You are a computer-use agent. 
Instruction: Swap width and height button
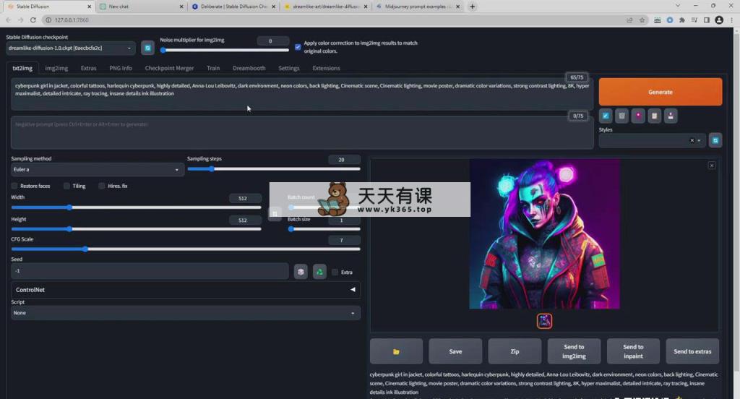(x=275, y=213)
